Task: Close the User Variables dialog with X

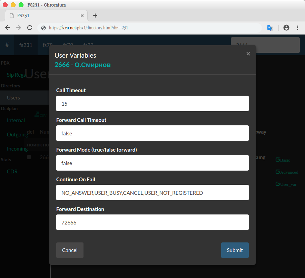Action: click(248, 54)
